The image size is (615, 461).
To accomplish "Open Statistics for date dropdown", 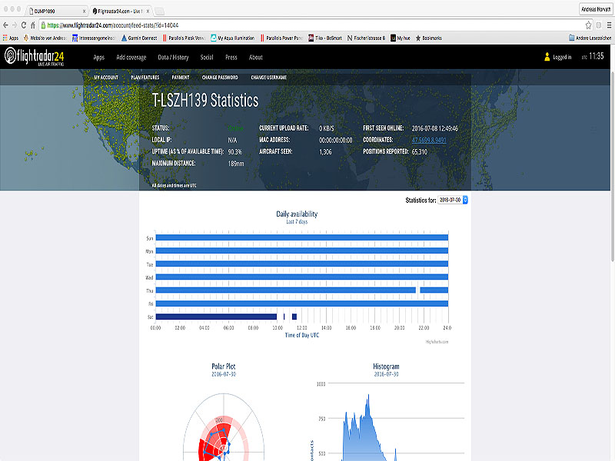I will (x=453, y=200).
